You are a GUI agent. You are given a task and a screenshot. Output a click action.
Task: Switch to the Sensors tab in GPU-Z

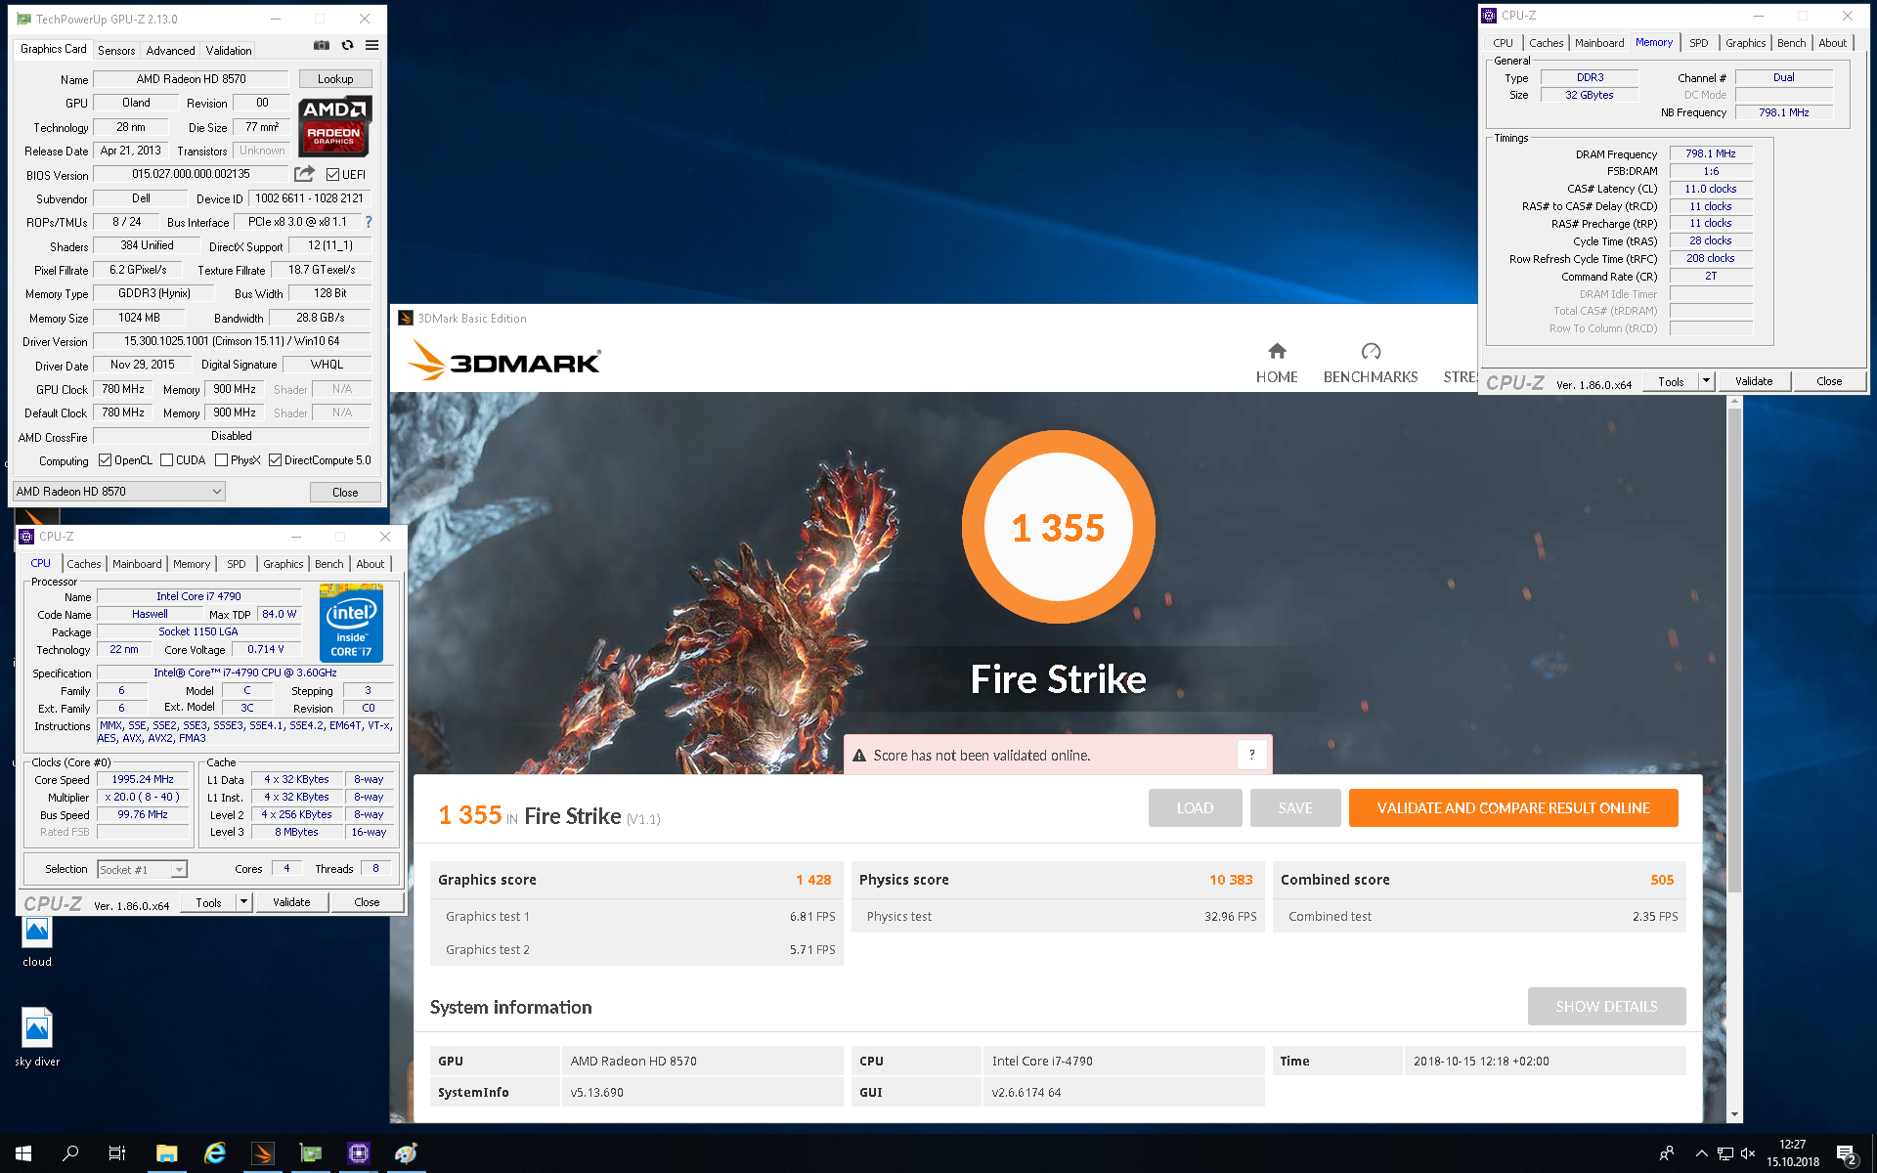[x=116, y=51]
